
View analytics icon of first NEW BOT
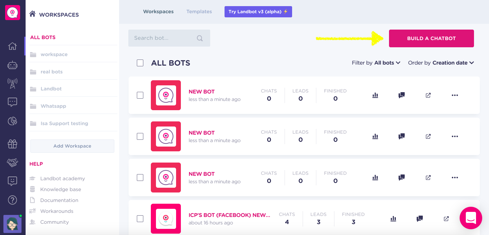(375, 95)
